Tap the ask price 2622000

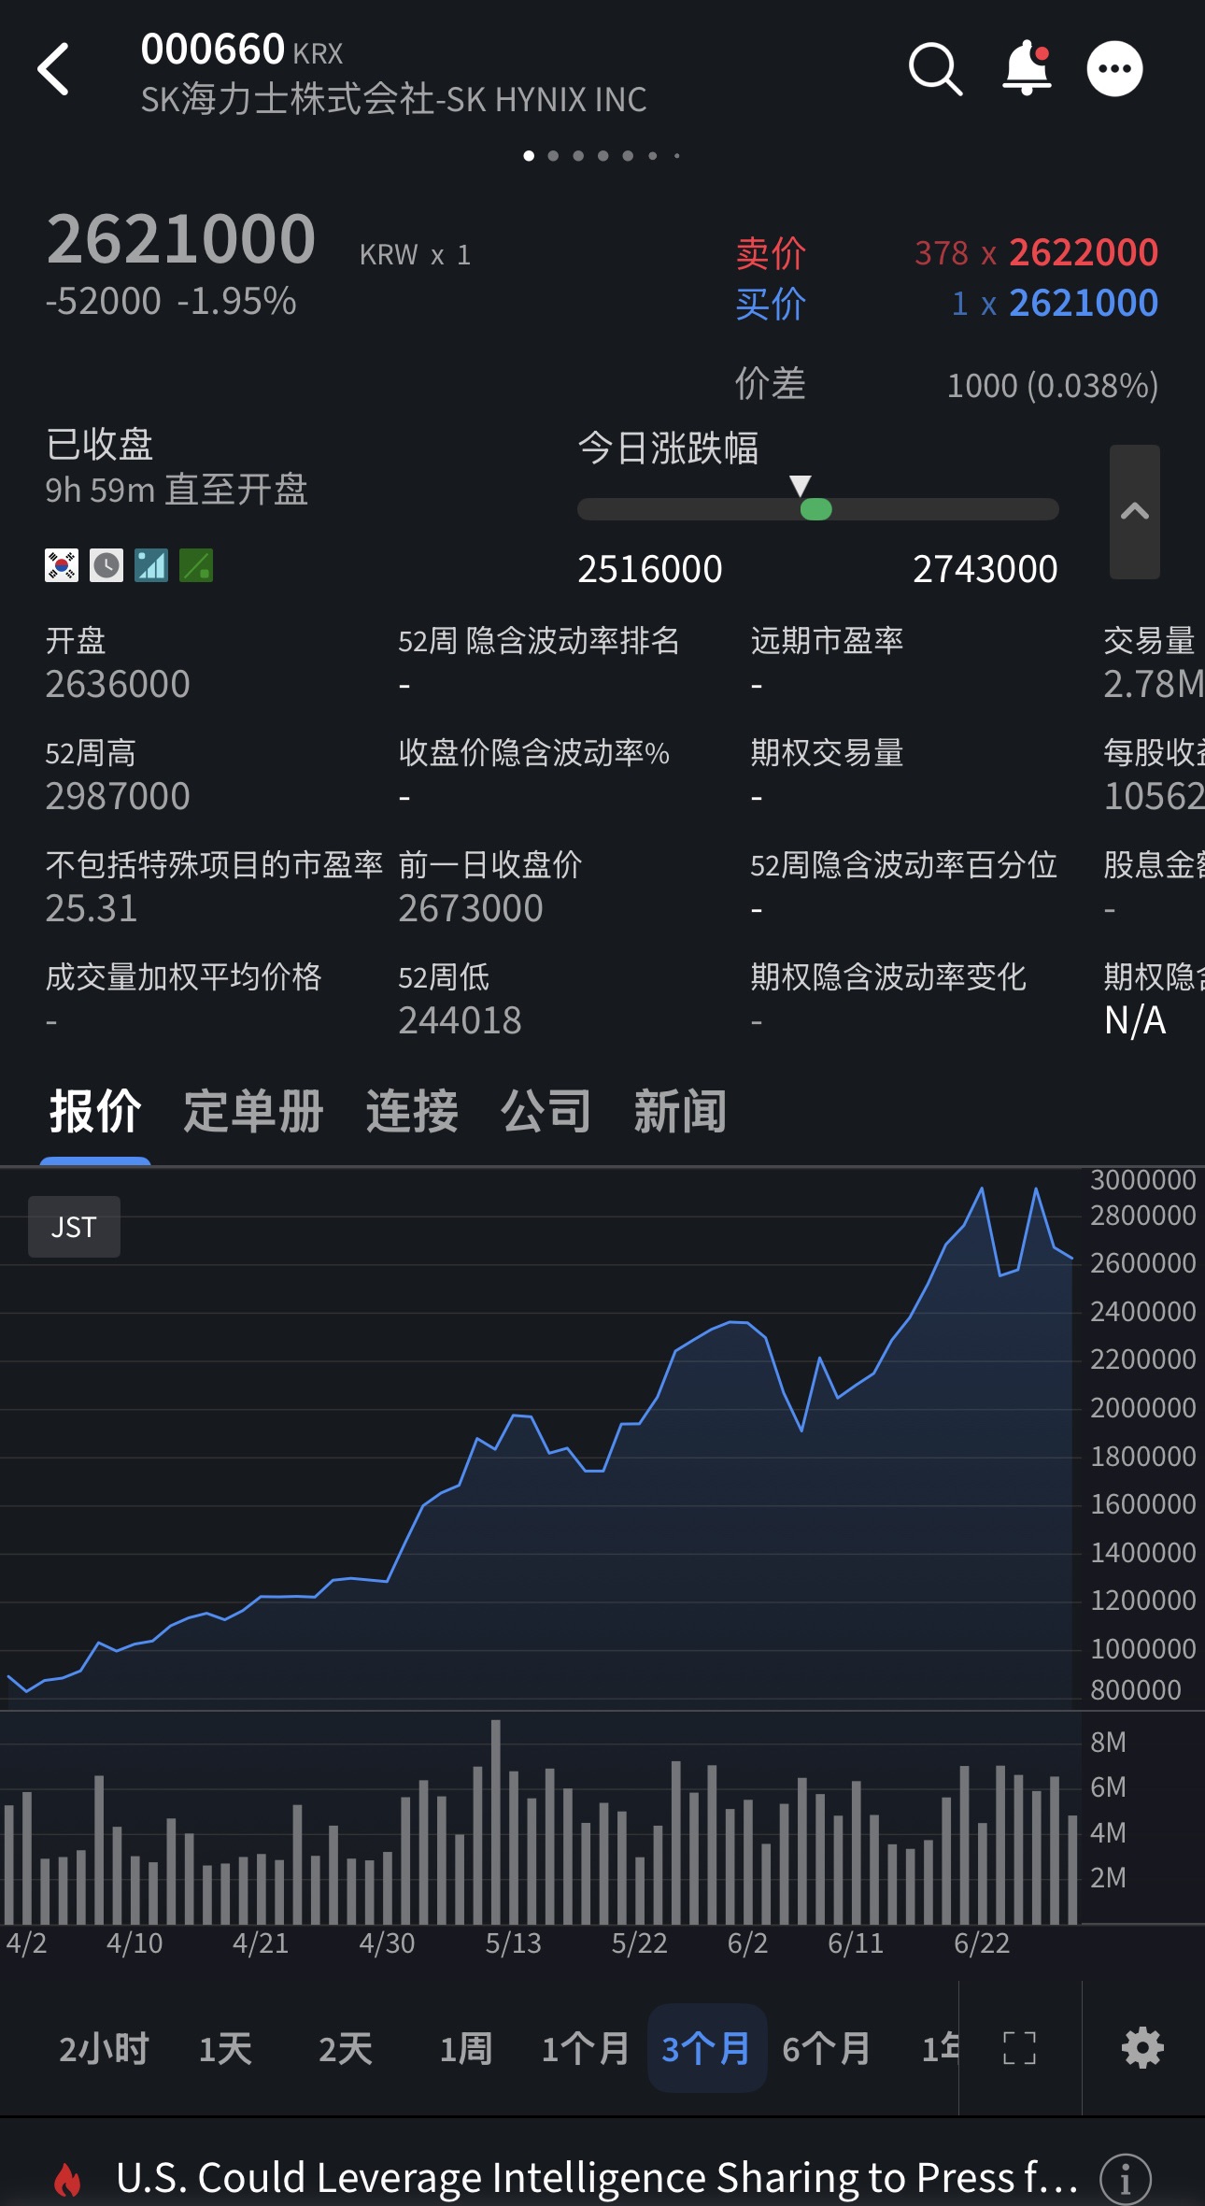(1084, 252)
